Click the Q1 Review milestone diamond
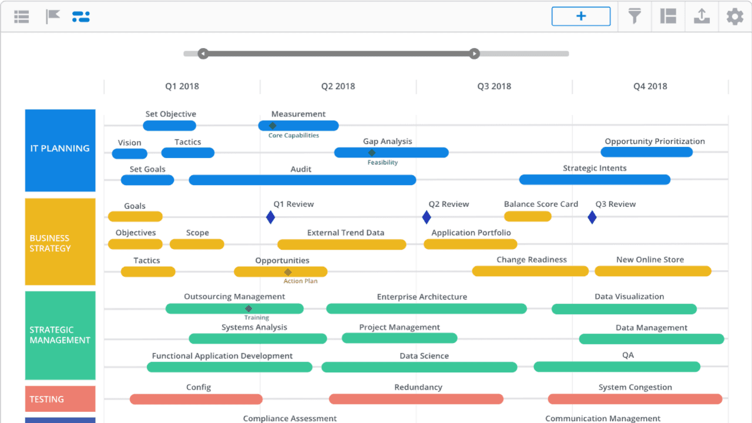Viewport: 752px width, 423px height. 270,217
